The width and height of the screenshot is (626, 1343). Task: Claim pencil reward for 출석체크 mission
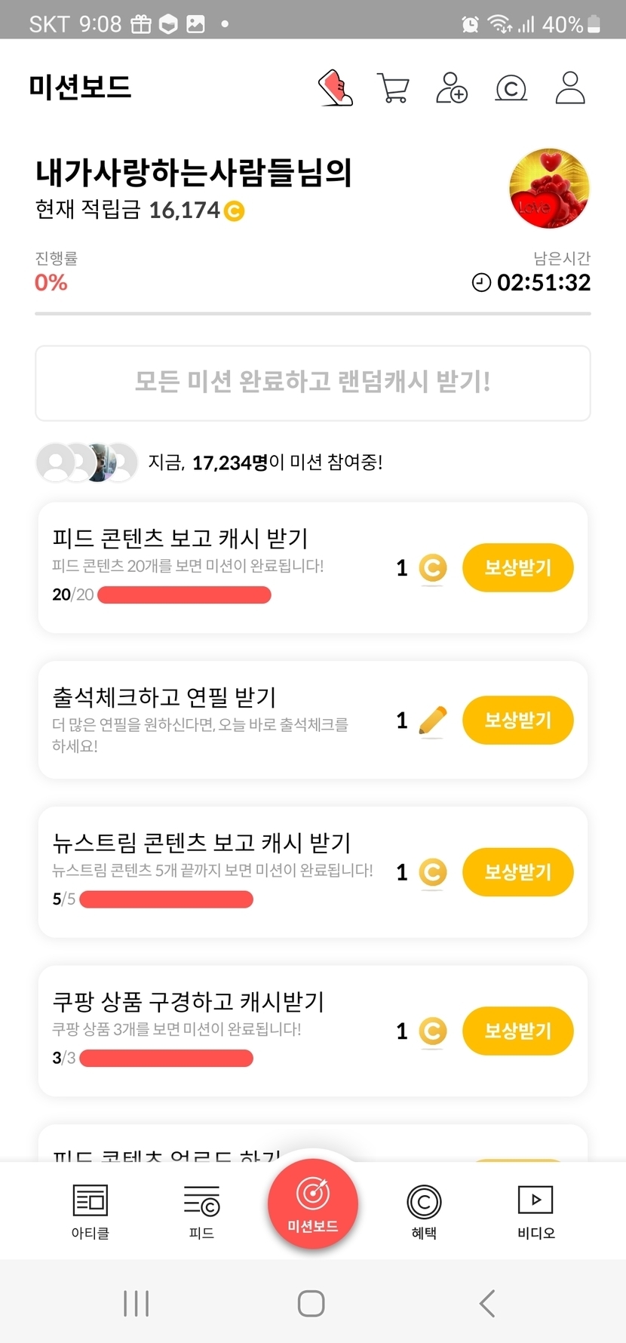click(x=517, y=720)
